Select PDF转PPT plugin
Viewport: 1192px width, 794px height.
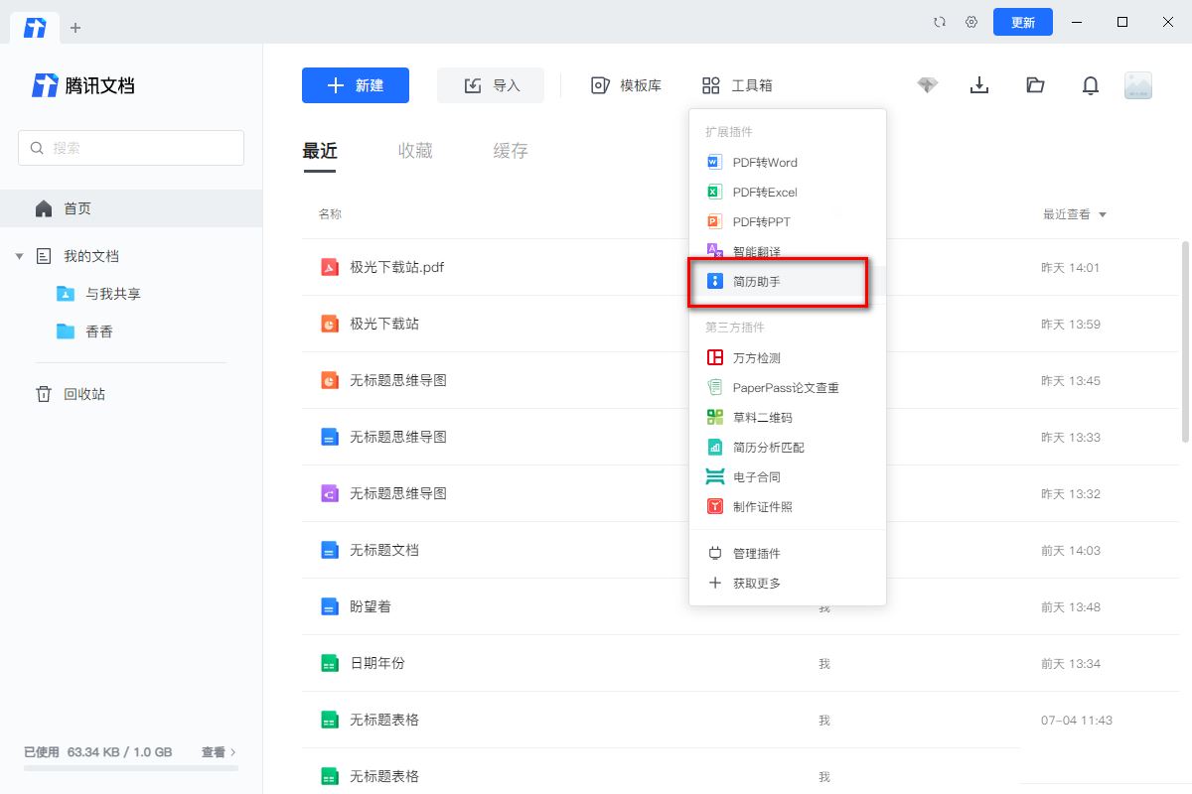(x=787, y=221)
